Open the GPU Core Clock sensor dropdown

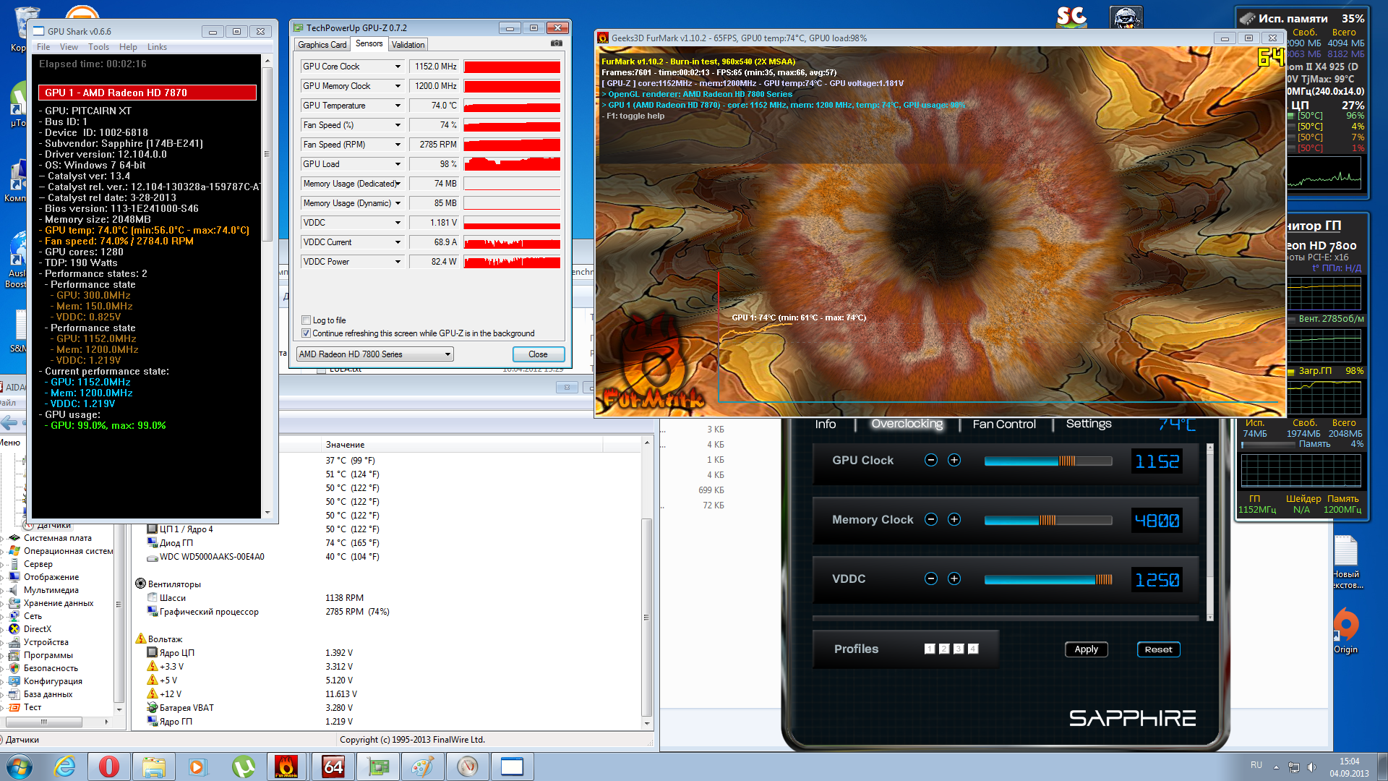[x=398, y=67]
